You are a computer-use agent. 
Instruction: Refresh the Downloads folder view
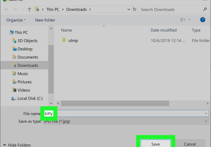(134, 9)
